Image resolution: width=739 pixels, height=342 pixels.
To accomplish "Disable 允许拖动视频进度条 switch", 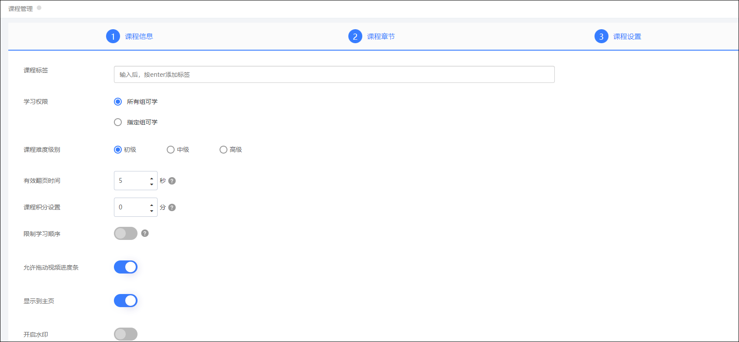I will [126, 267].
